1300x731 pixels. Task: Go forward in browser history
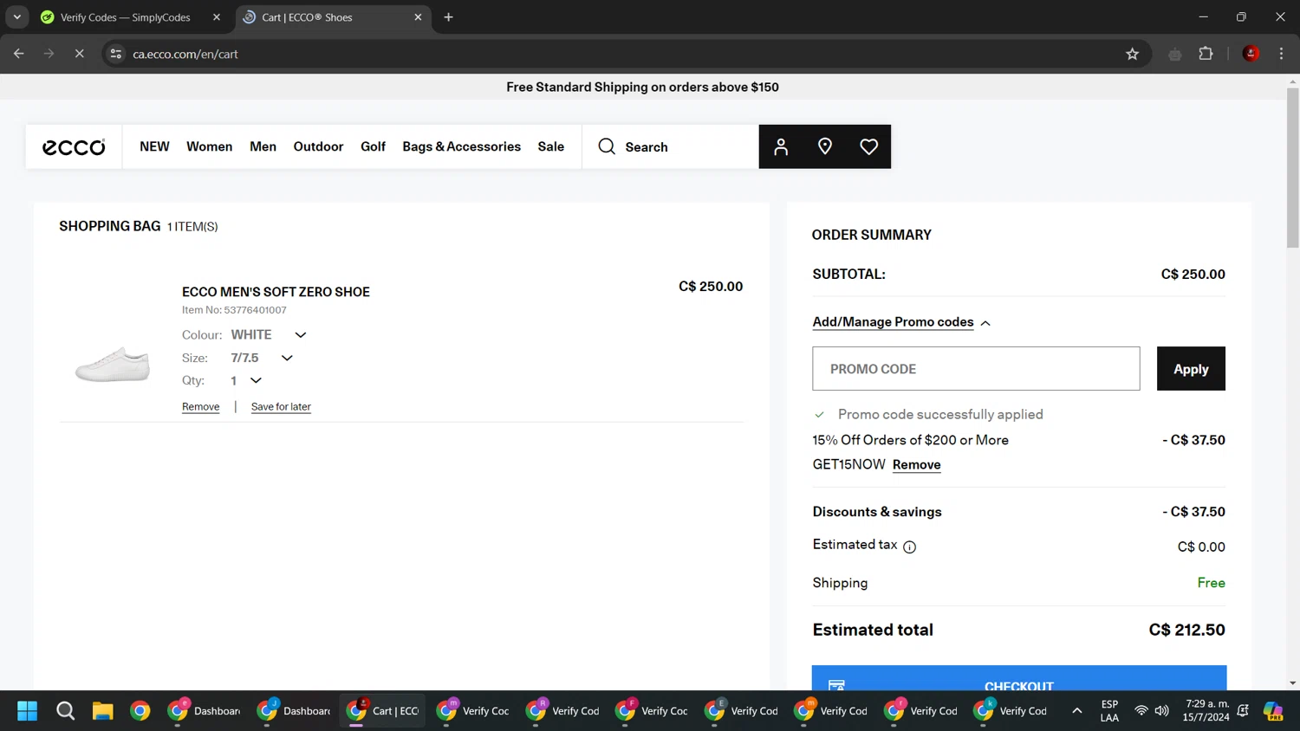pyautogui.click(x=49, y=54)
